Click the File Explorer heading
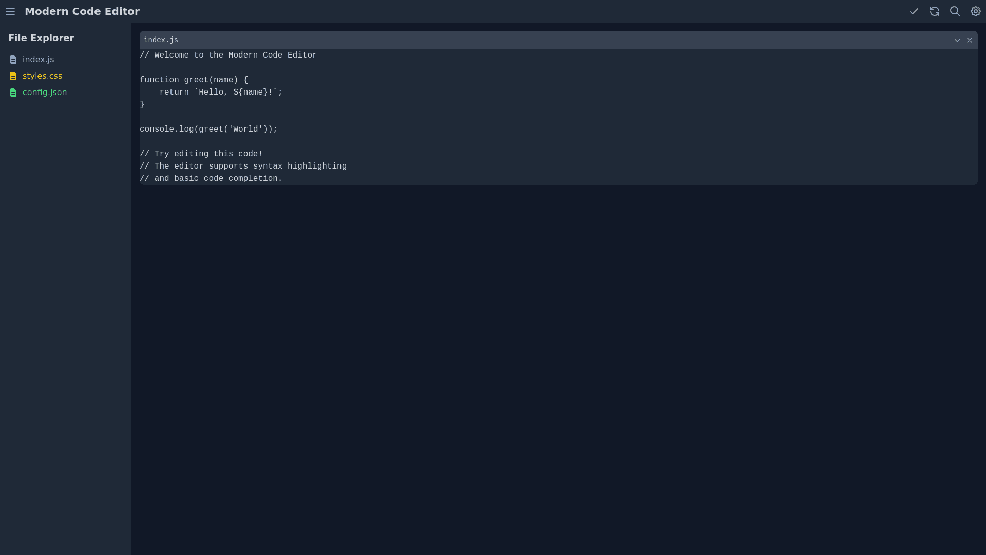The height and width of the screenshot is (555, 986). (x=41, y=38)
